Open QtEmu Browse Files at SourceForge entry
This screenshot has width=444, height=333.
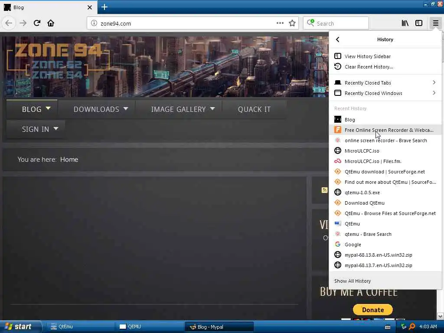coord(385,213)
